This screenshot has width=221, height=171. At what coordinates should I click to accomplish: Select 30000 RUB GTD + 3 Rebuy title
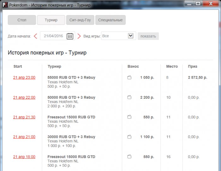pos(71,137)
